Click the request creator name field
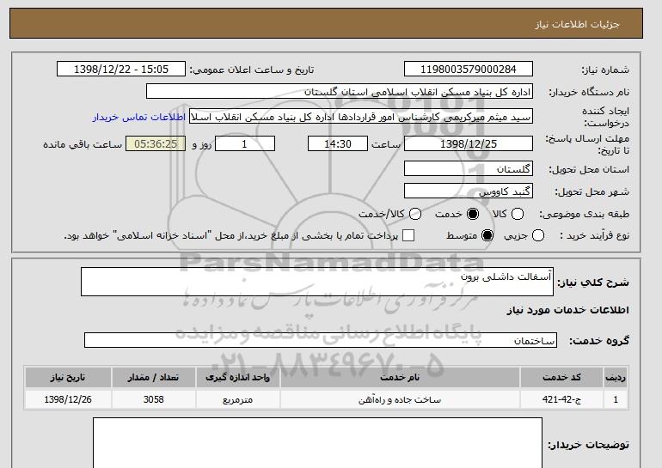 [361, 117]
